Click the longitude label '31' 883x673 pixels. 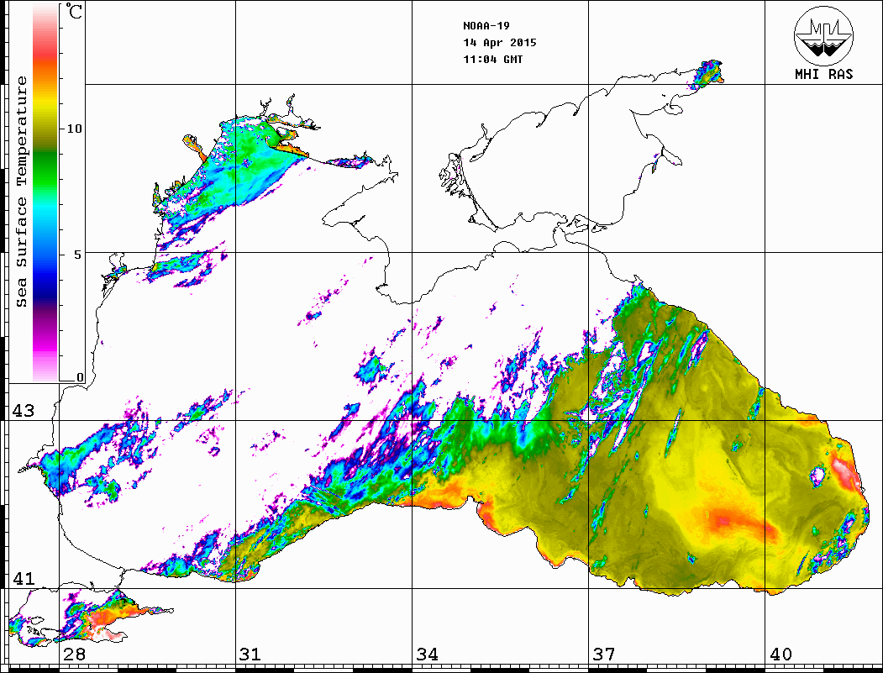pyautogui.click(x=250, y=655)
